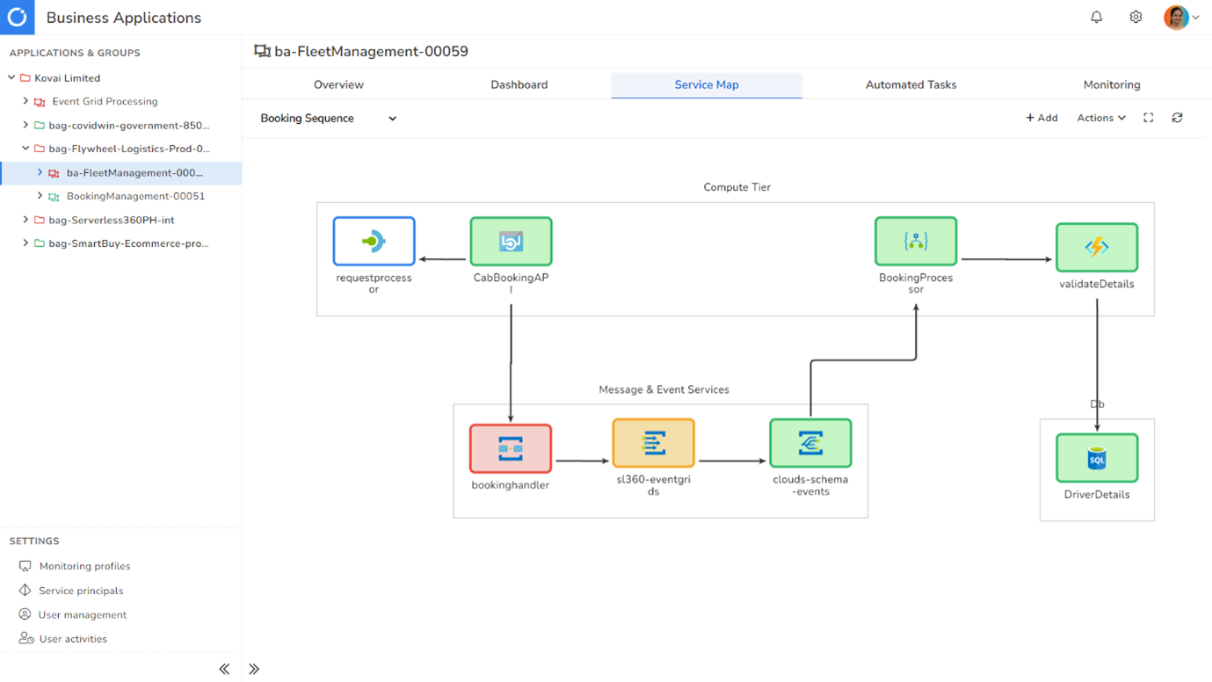Collapse the left sidebar panel
1212x682 pixels.
[224, 669]
